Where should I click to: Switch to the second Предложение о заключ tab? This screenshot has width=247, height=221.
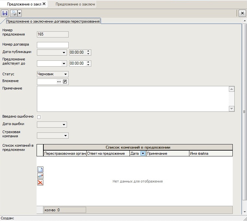pyautogui.click(x=75, y=4)
